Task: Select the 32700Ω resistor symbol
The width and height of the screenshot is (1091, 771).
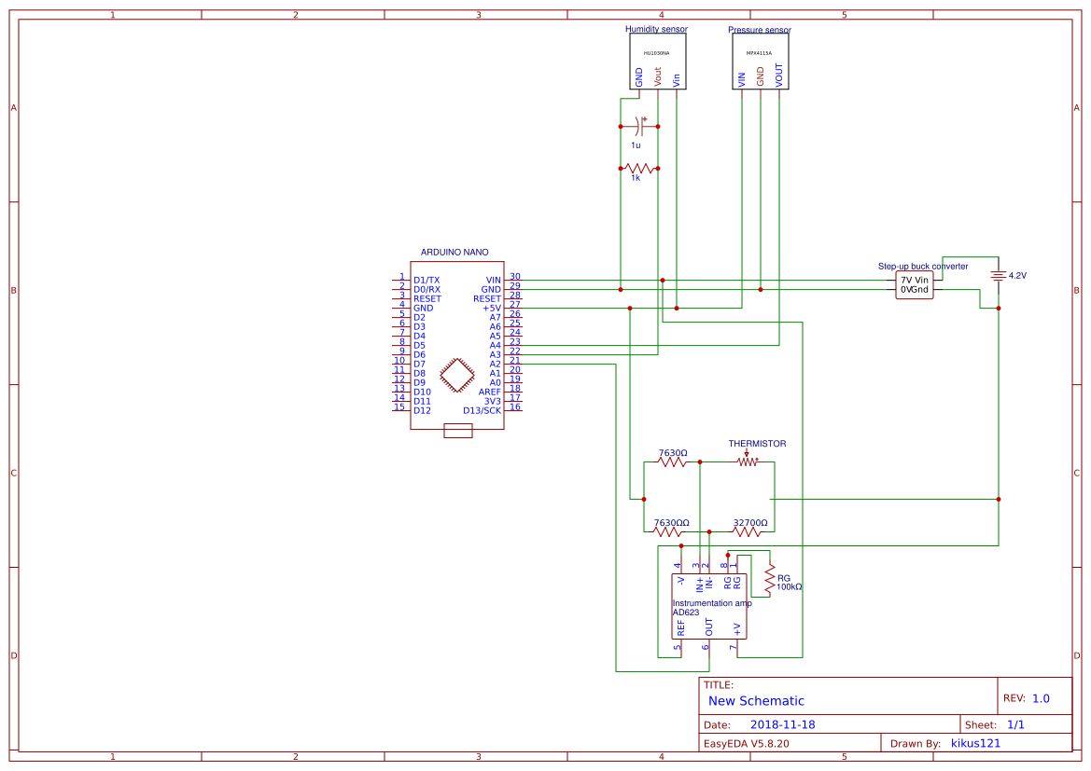Action: pyautogui.click(x=744, y=531)
